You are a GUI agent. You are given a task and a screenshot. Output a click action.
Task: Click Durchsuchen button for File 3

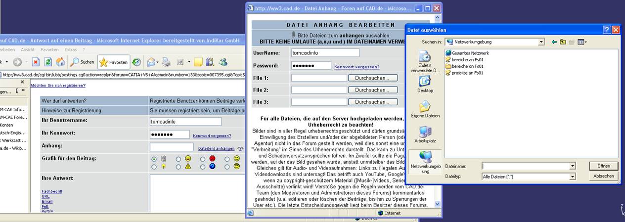[372, 102]
